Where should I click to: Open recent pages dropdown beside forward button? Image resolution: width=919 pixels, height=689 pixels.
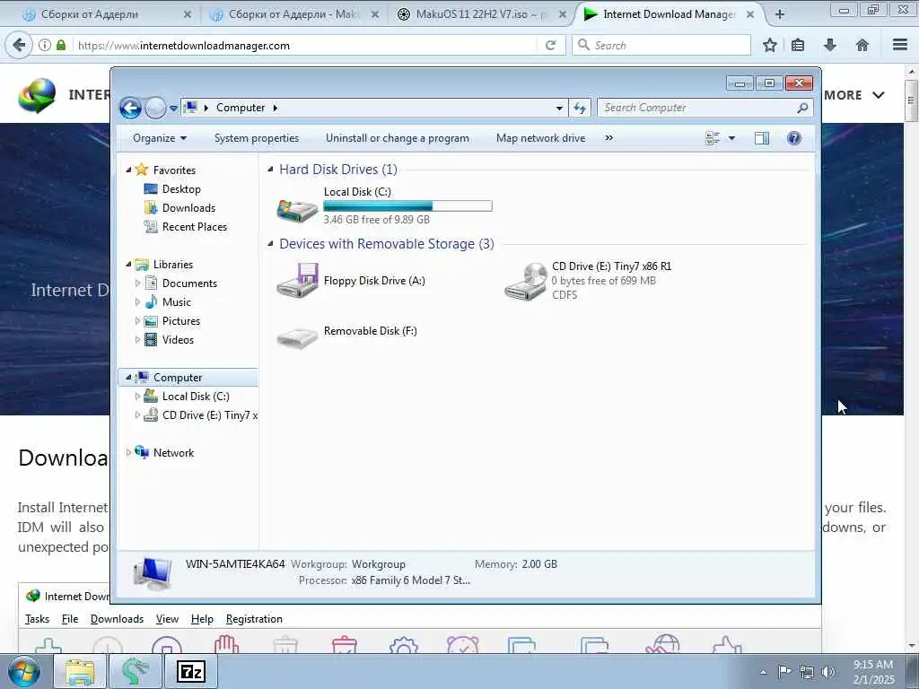[173, 108]
